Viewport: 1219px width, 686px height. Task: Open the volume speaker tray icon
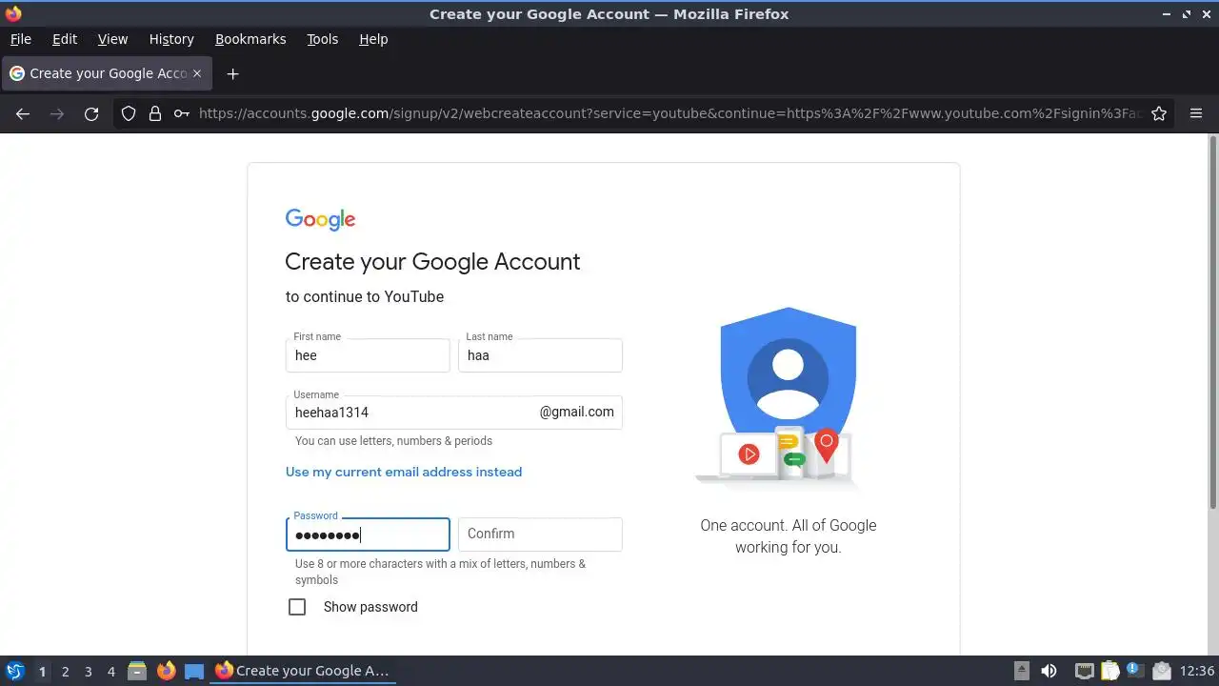(1049, 671)
